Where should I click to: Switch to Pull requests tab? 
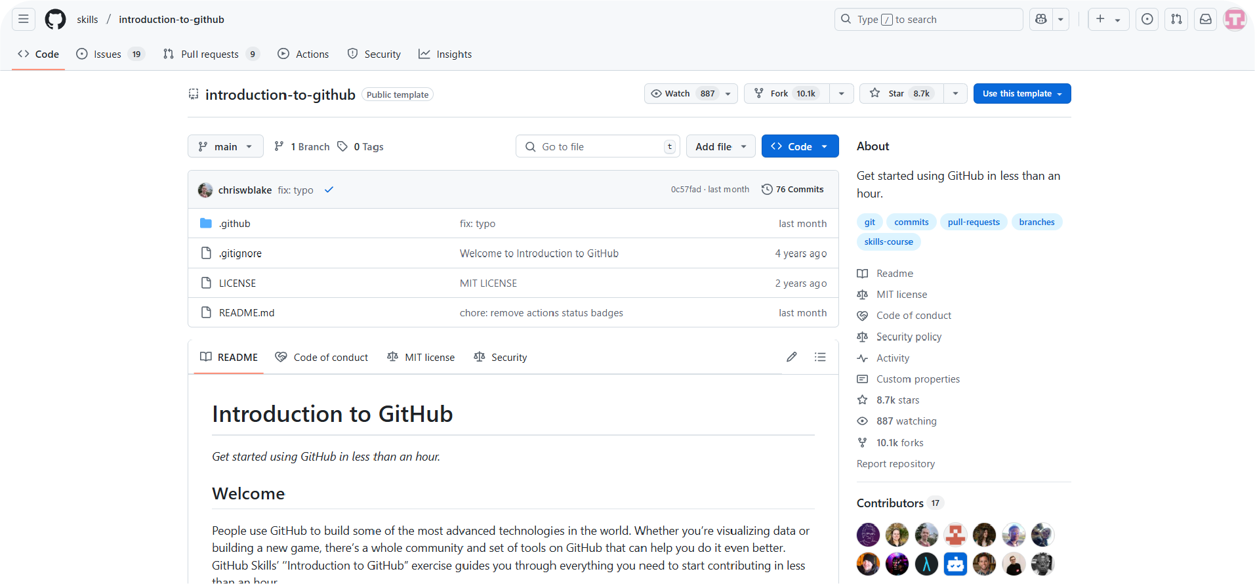coord(211,54)
